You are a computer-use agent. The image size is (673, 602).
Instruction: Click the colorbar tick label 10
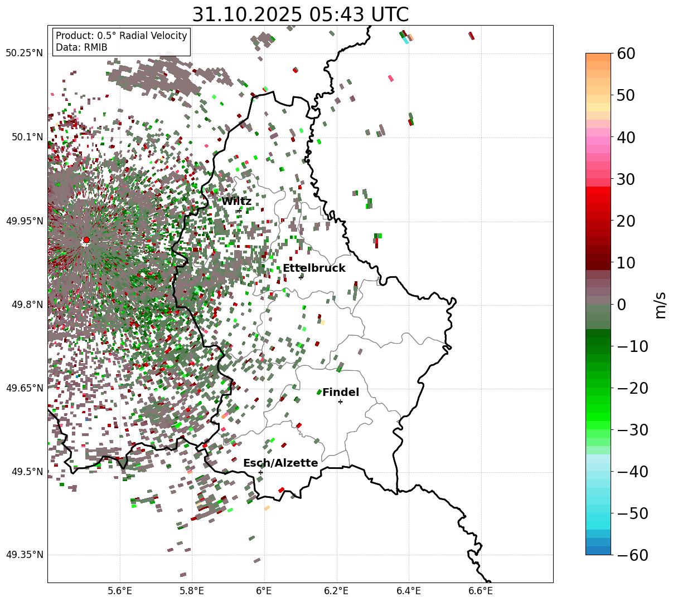(626, 262)
